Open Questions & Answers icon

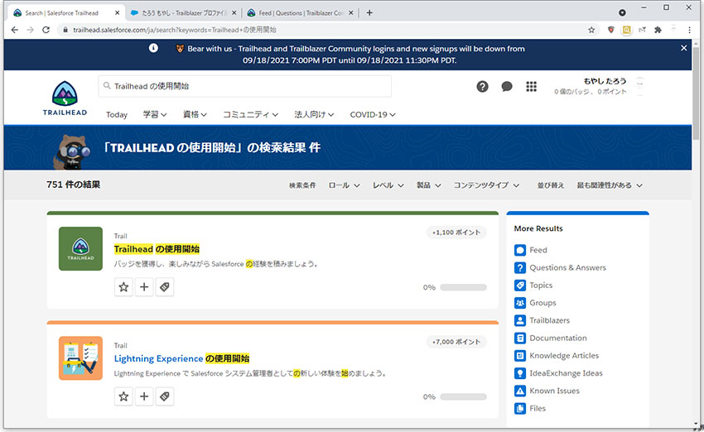point(520,268)
